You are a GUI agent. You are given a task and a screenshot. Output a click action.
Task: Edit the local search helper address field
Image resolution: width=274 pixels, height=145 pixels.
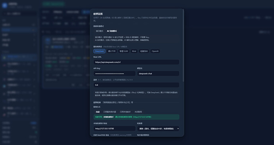114,129
